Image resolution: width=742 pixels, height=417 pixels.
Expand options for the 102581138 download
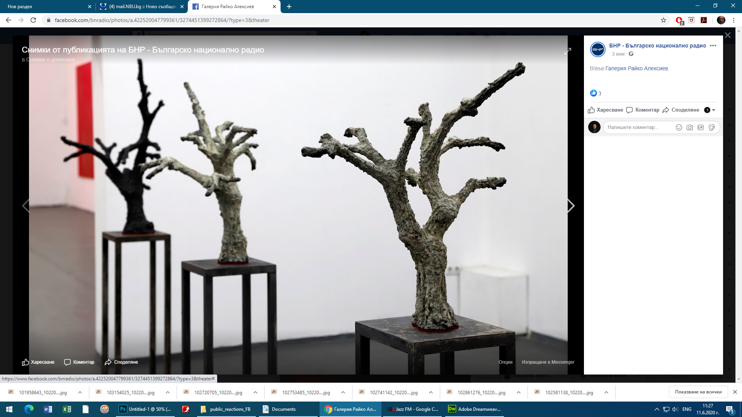pyautogui.click(x=606, y=392)
